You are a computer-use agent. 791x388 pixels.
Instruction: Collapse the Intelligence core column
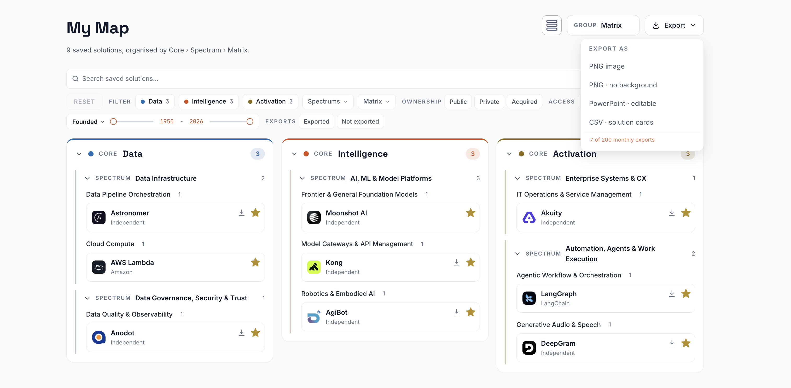[294, 154]
